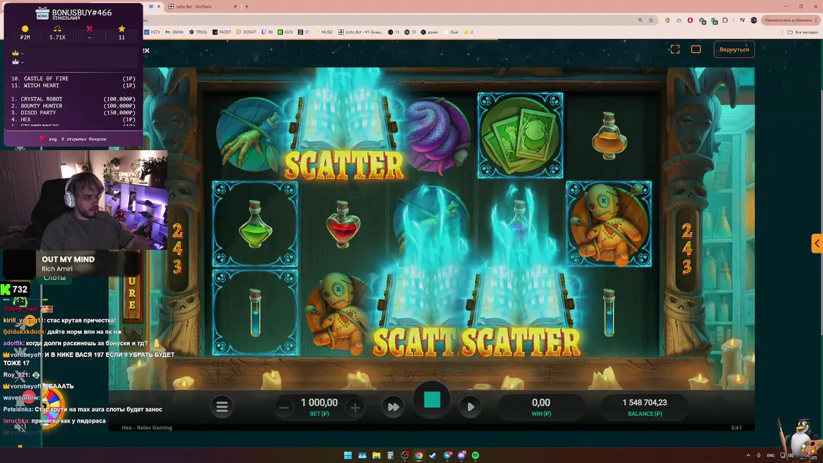
Task: Click the CASTLE OF FIRE bonus list entry
Action: pyautogui.click(x=73, y=78)
